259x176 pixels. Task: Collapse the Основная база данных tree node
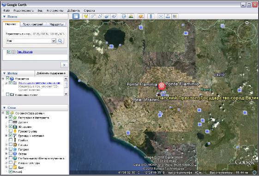[3, 113]
